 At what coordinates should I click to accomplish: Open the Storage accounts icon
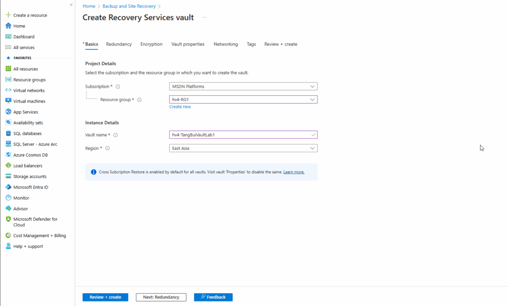tap(8, 176)
